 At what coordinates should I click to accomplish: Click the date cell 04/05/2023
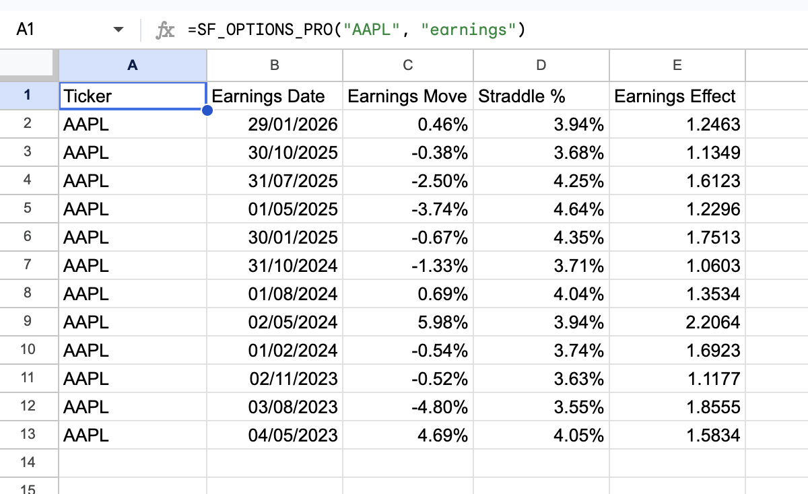[275, 435]
